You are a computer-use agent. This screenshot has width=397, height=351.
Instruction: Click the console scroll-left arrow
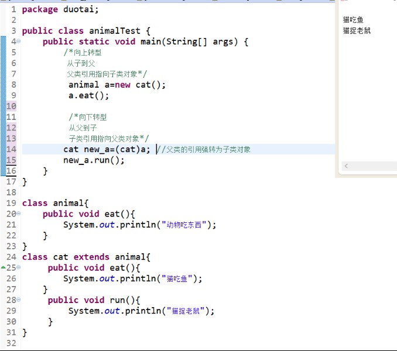click(x=346, y=166)
